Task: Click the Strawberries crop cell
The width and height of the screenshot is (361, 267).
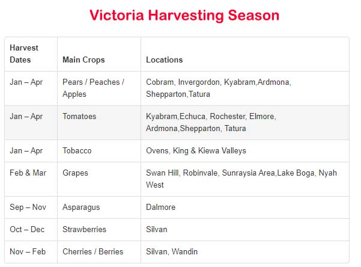Action: coord(99,230)
